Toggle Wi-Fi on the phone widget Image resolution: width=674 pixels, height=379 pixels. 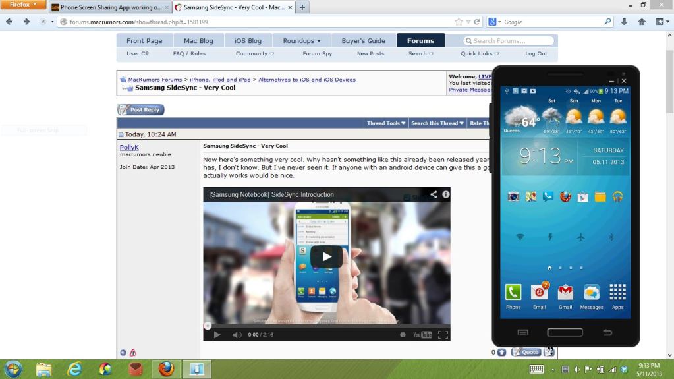pyautogui.click(x=520, y=237)
